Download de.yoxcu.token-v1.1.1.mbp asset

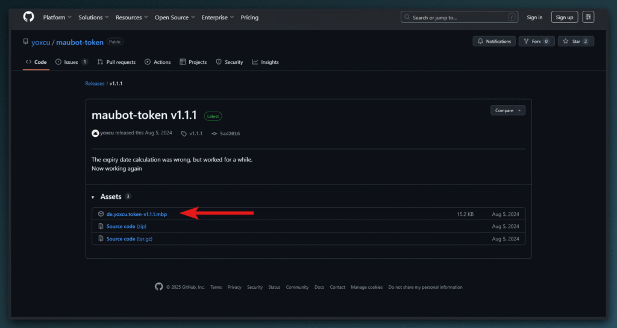[x=137, y=214]
